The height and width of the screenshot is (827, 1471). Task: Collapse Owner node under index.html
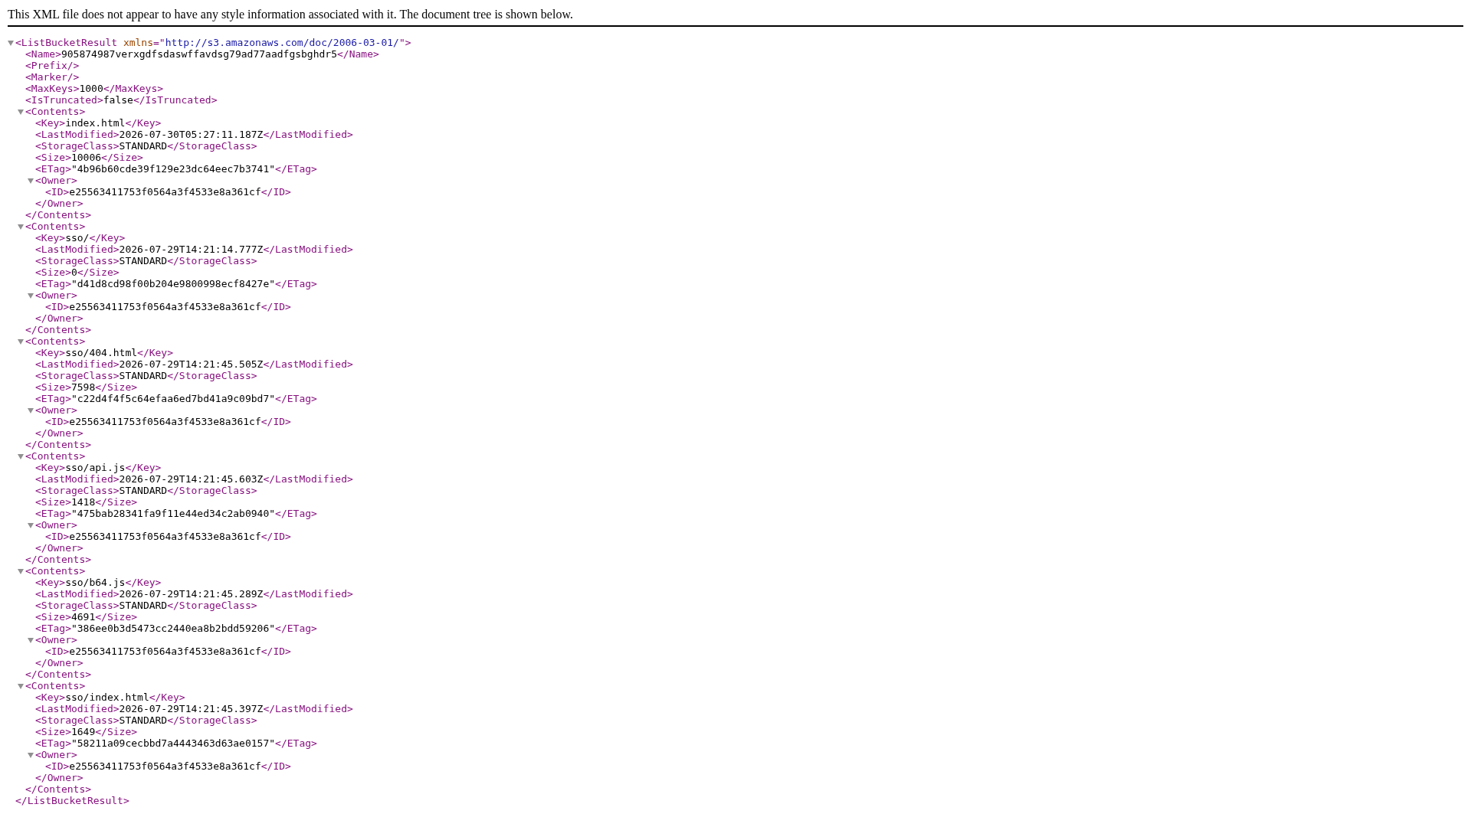pos(31,181)
